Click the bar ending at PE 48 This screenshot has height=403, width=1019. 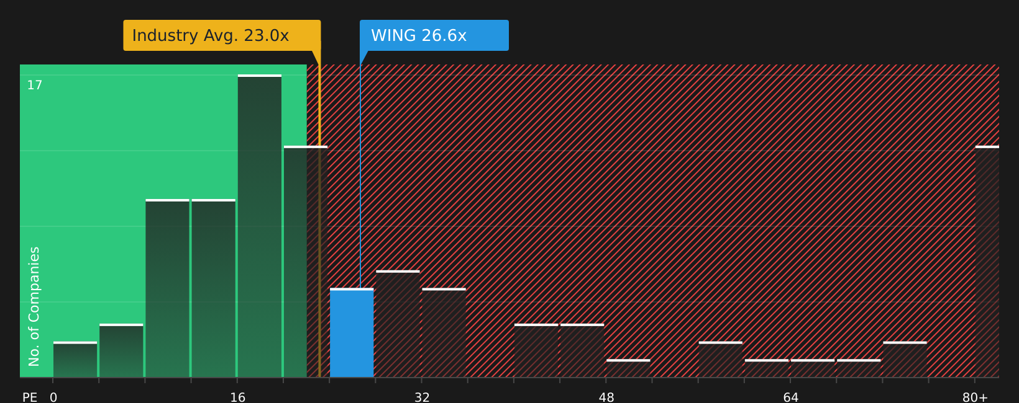click(x=582, y=350)
